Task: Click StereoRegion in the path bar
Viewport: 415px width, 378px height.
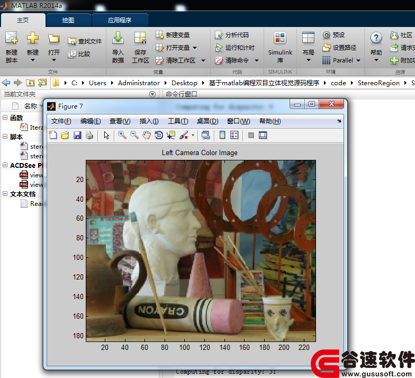Action: click(378, 83)
